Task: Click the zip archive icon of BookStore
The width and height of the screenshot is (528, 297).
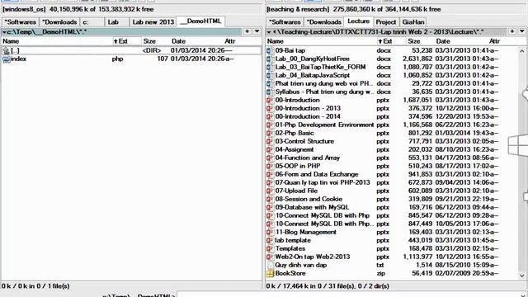Action: tap(270, 273)
